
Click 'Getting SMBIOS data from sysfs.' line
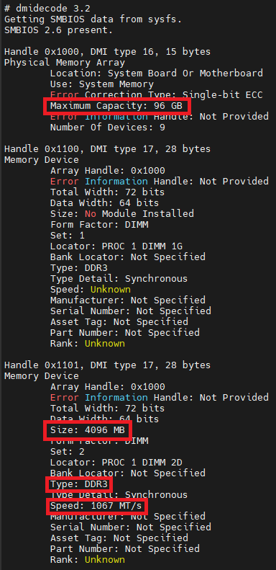[x=93, y=19]
